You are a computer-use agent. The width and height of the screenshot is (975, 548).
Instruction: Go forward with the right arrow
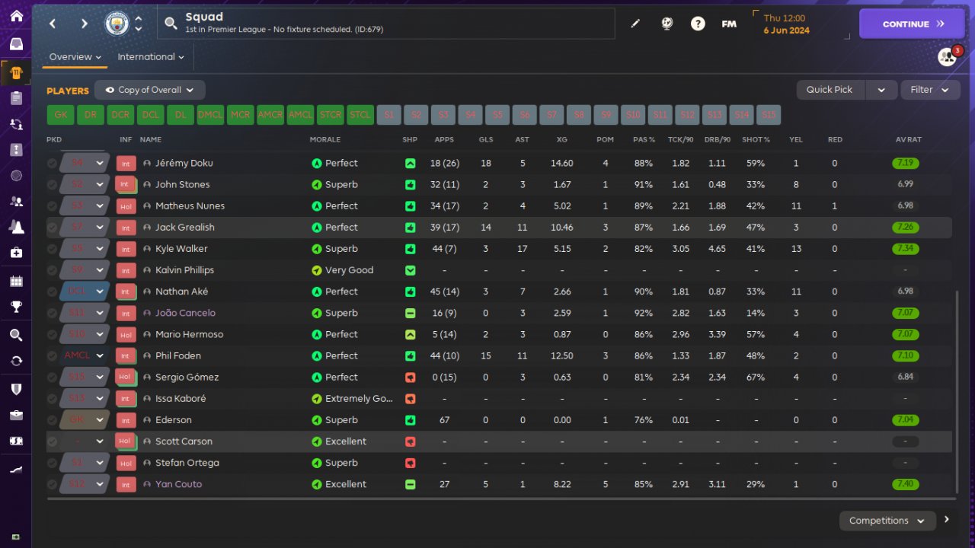click(x=84, y=24)
